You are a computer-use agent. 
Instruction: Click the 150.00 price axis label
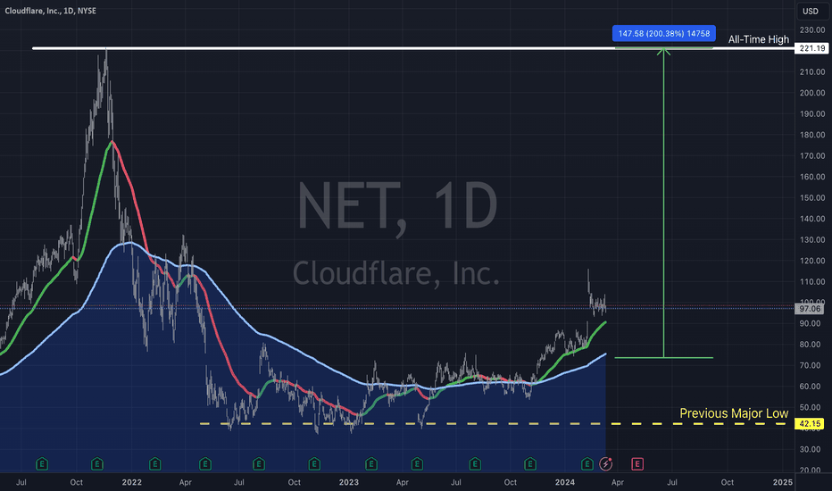coord(812,197)
